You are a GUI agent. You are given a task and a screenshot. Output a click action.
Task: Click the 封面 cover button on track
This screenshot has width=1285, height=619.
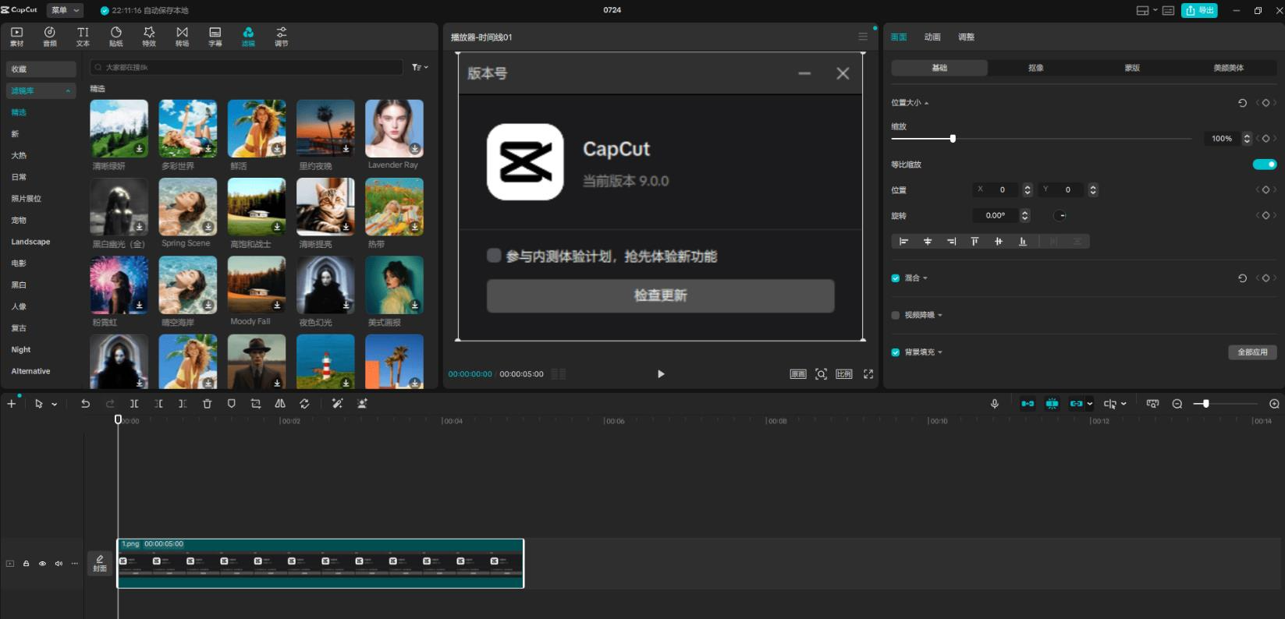tap(100, 564)
